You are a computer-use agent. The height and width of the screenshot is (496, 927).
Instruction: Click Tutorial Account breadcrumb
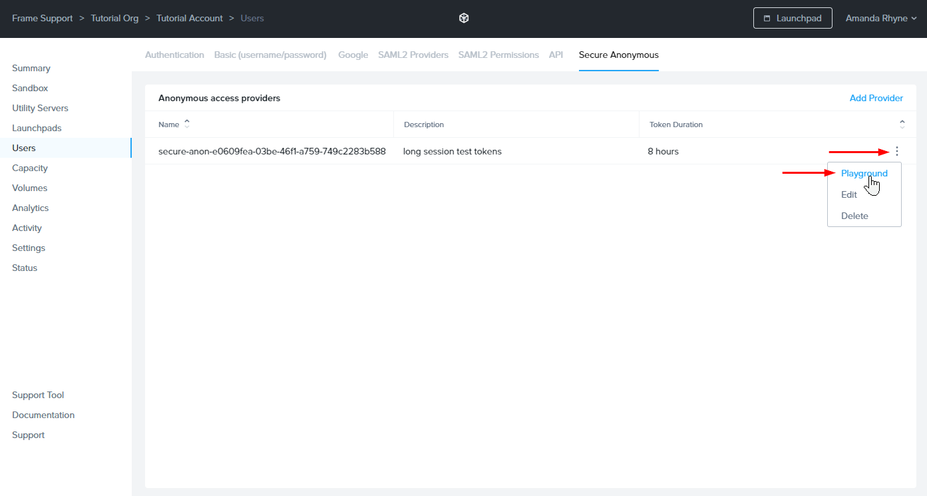[190, 19]
